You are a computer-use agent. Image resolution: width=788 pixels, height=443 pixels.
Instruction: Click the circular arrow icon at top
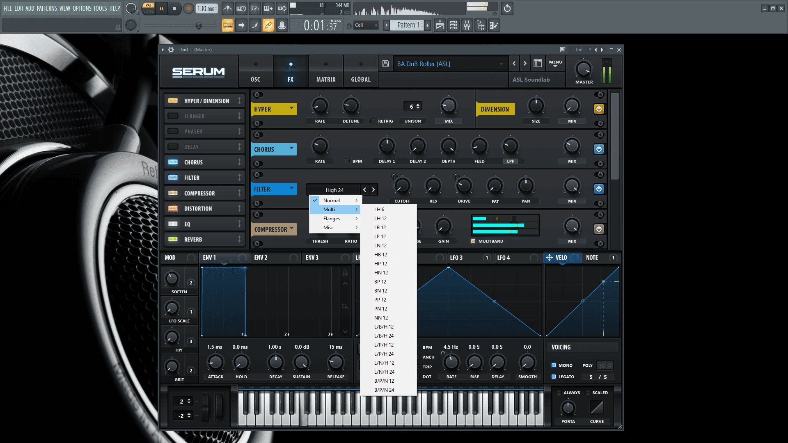pos(507,8)
